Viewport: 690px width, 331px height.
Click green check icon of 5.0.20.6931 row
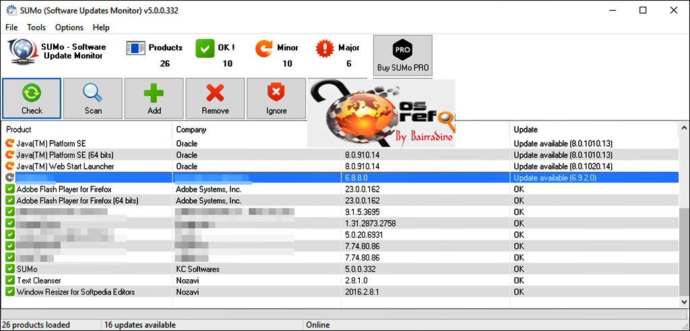pyautogui.click(x=9, y=235)
